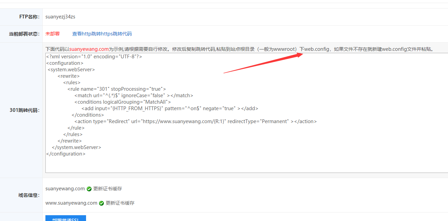The width and height of the screenshot is (448, 221).
Task: Click the XML version declaration line
Action: pyautogui.click(x=94, y=57)
